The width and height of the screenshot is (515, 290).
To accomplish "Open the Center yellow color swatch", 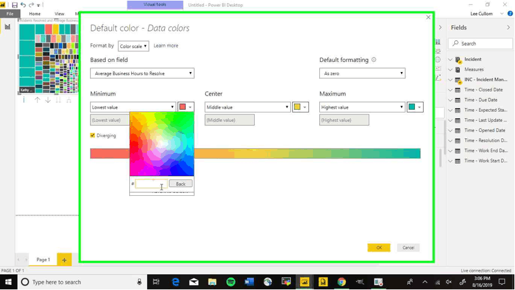I will (300, 107).
